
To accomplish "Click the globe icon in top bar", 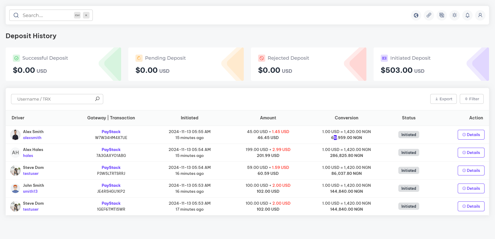I will (416, 15).
